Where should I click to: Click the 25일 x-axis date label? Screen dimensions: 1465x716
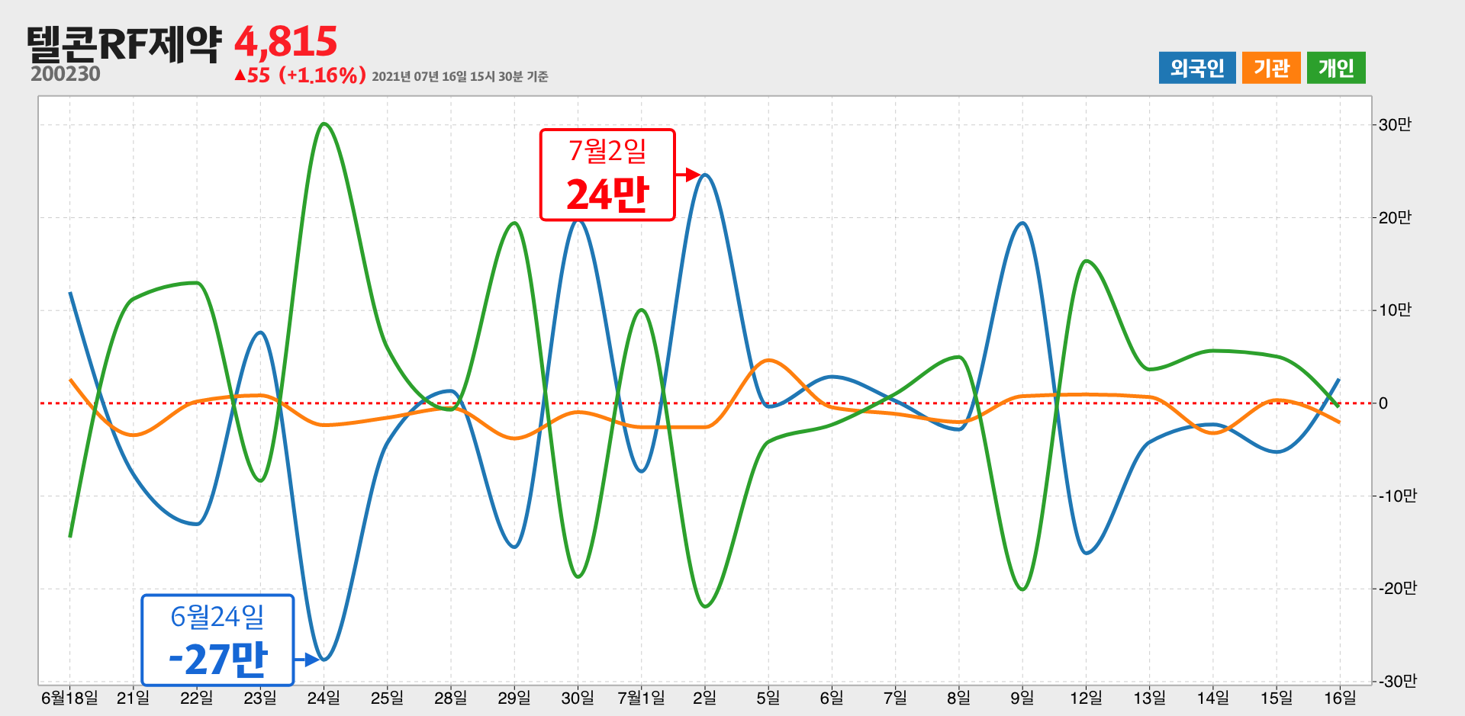click(387, 698)
